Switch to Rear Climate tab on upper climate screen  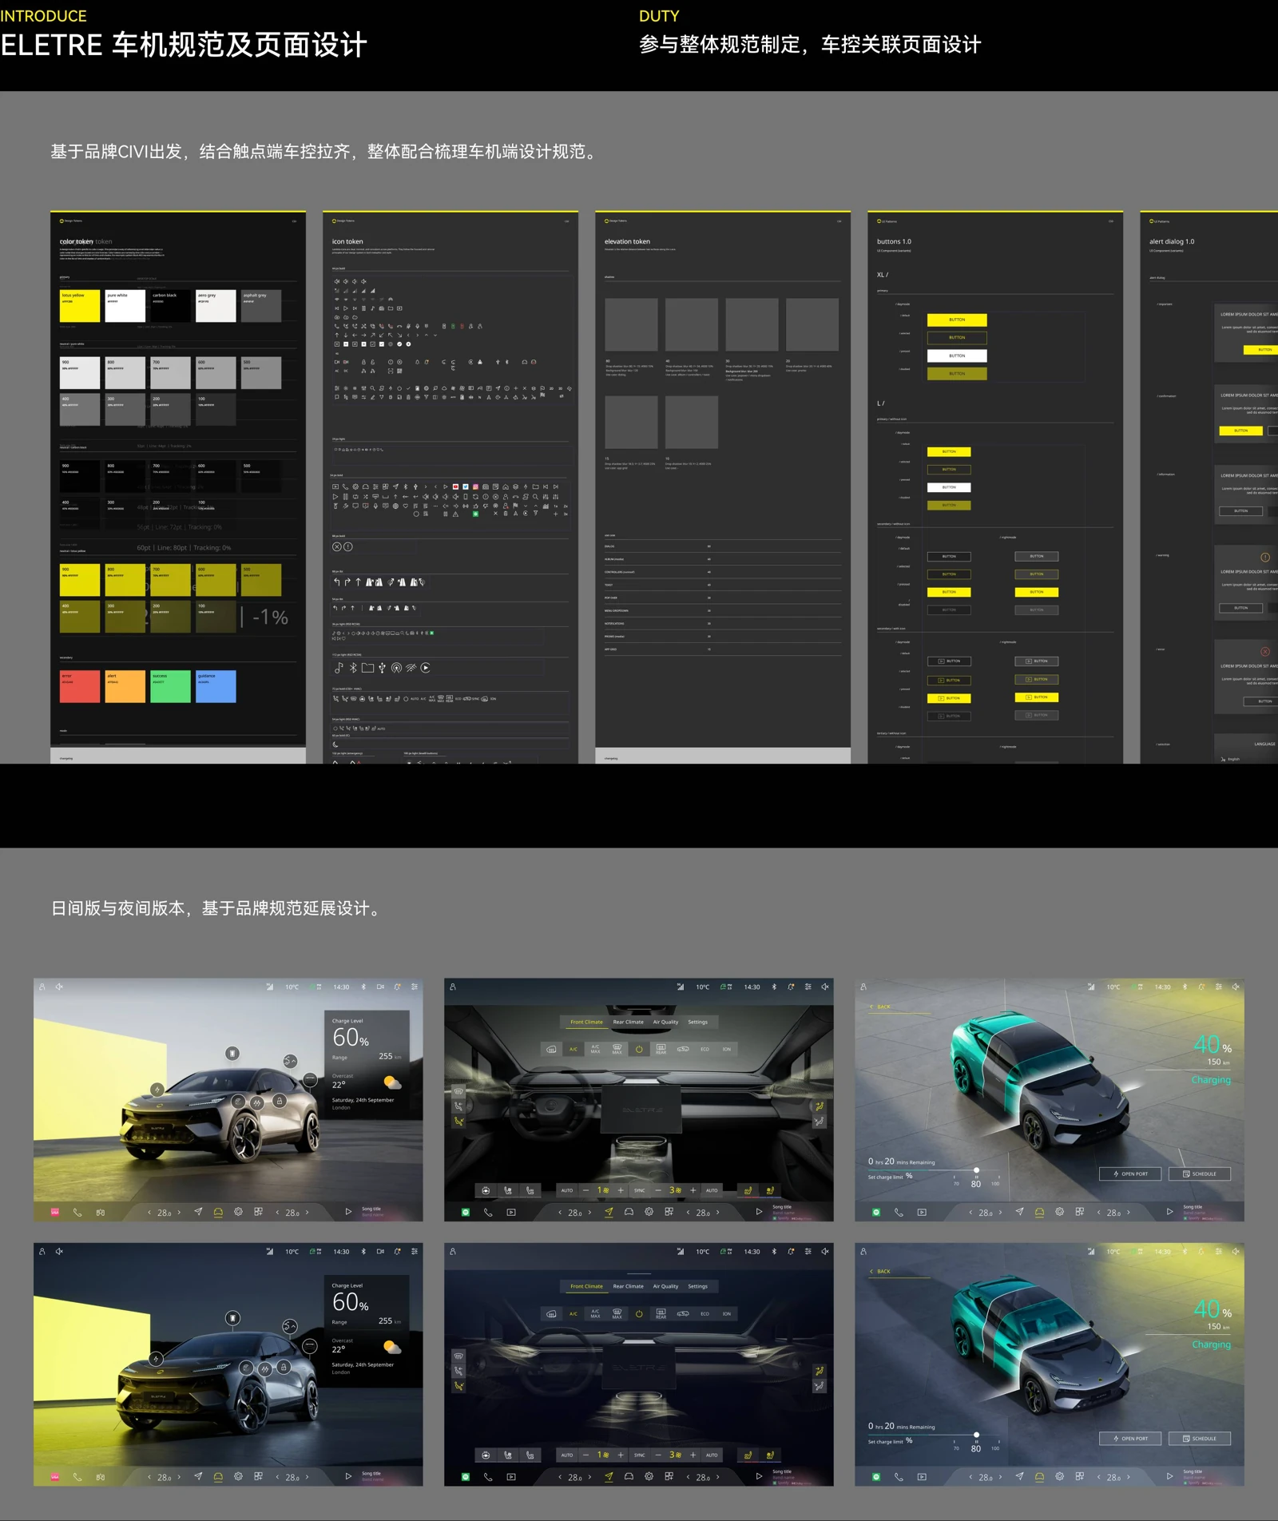click(628, 1022)
